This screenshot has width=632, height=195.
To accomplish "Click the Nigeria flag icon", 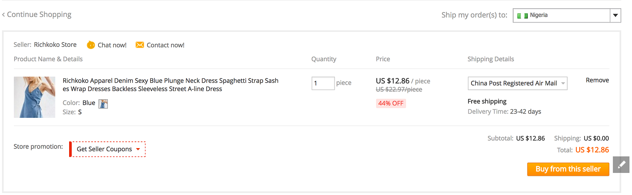I will pos(522,16).
